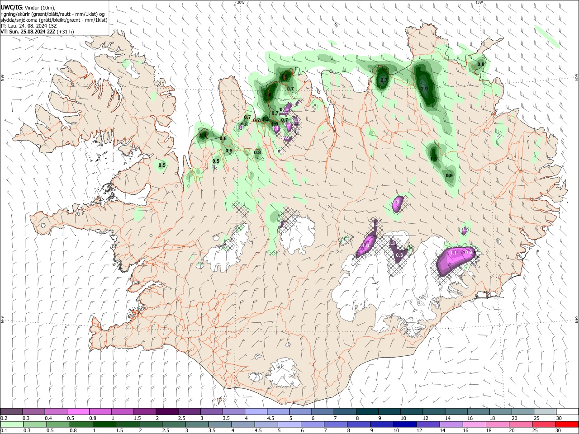This screenshot has width=579, height=434.
Task: Pick the darkest purple 2 swatch in upper legend
Action: tap(166, 412)
